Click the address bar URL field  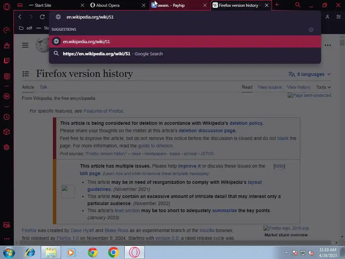pos(185,17)
